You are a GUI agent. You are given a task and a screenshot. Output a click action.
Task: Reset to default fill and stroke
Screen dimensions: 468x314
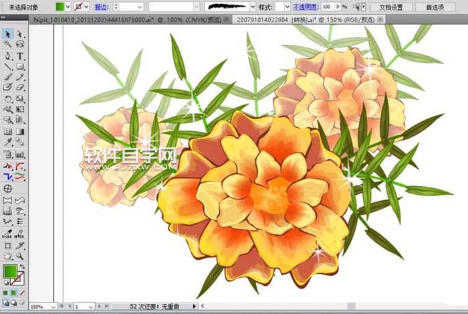(x=6, y=283)
